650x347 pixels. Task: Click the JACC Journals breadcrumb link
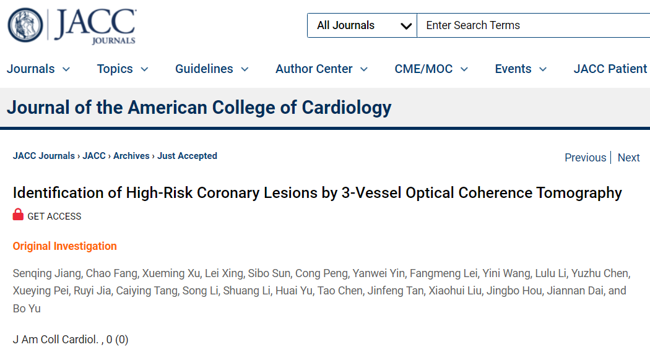43,156
